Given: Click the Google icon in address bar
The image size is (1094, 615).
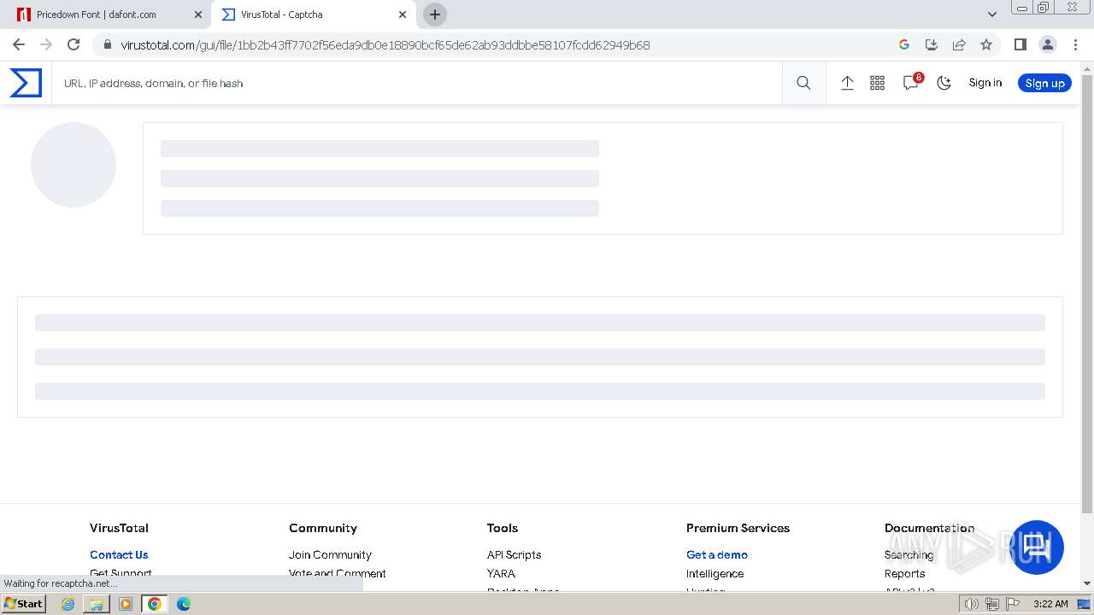Looking at the screenshot, I should click(x=904, y=44).
